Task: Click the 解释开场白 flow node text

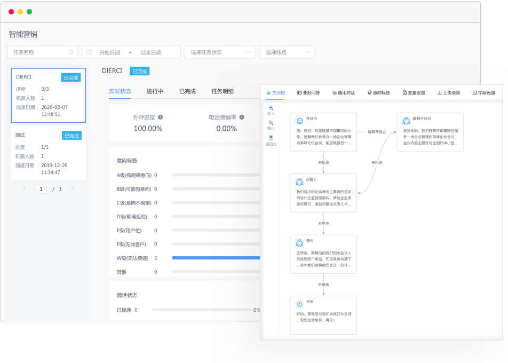Action: click(430, 137)
